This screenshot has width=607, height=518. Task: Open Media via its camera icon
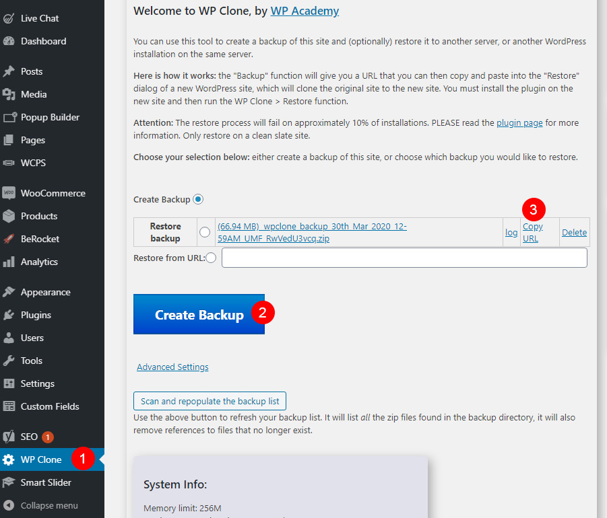coord(9,94)
